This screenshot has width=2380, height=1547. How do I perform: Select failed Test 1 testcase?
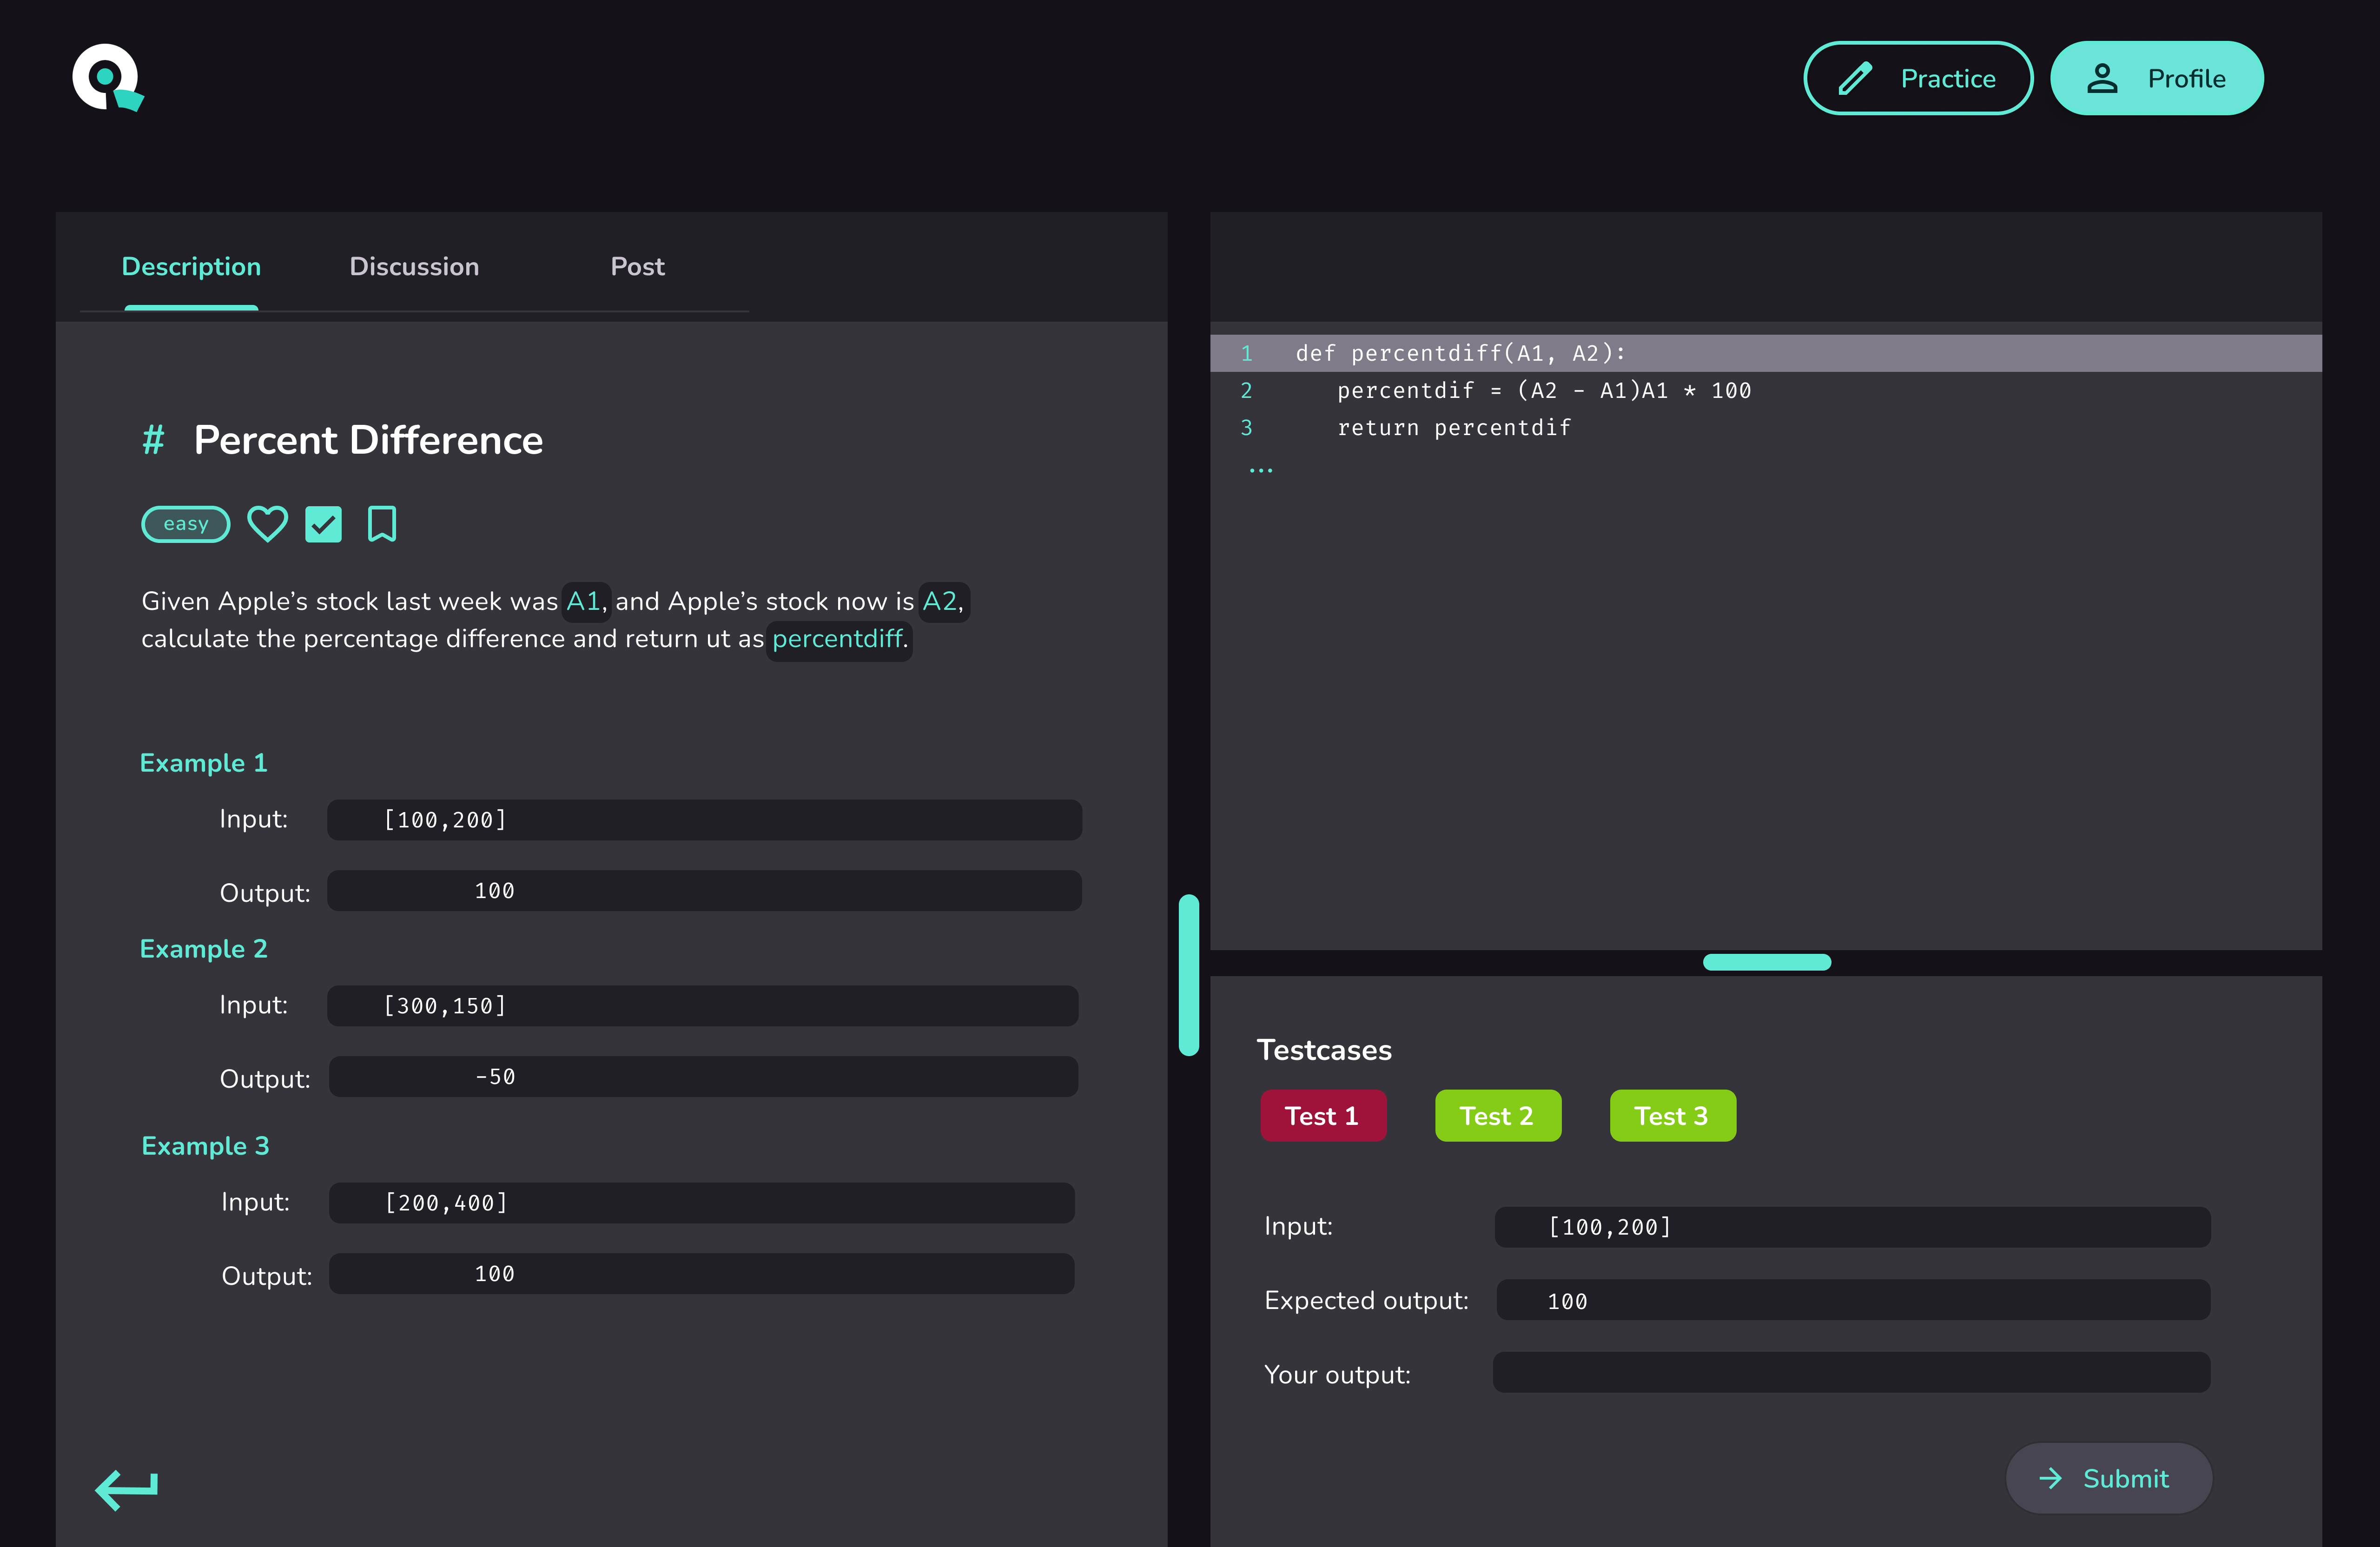pyautogui.click(x=1322, y=1116)
